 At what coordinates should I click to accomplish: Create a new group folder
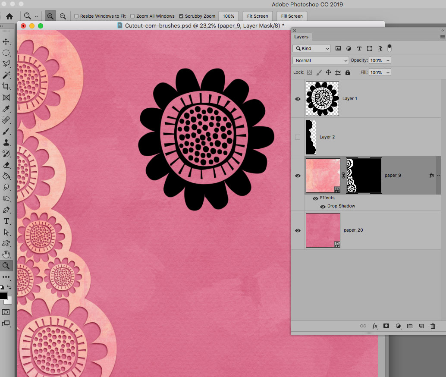(x=410, y=326)
